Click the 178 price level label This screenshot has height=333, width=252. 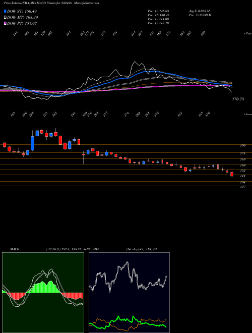point(243,153)
